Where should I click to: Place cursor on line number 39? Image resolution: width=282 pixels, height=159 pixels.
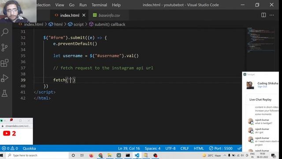coord(23,80)
